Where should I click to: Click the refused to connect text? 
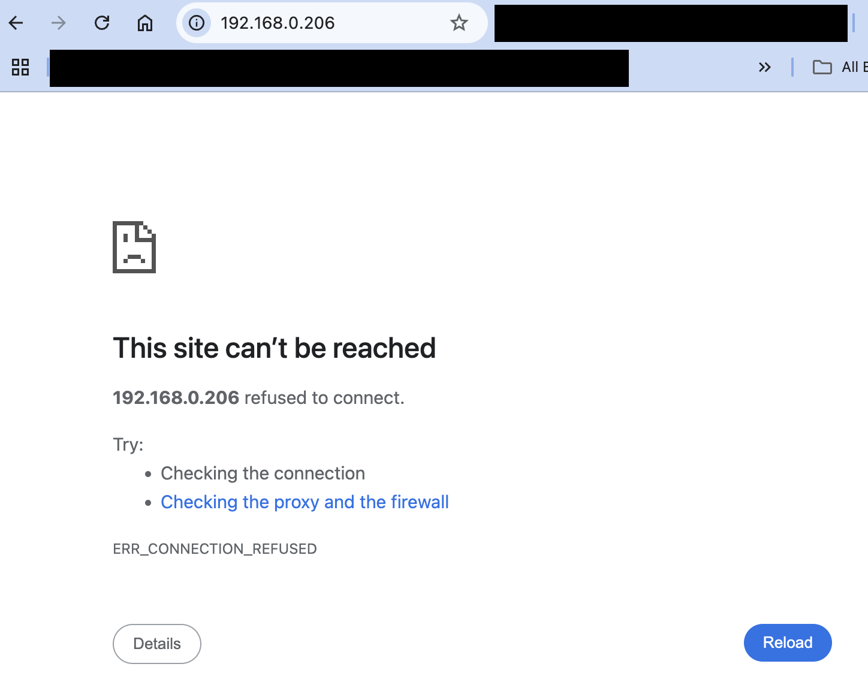[x=324, y=398]
